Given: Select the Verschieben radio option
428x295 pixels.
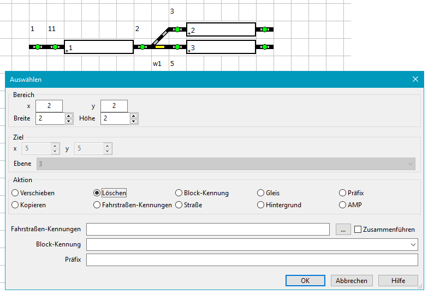Looking at the screenshot, I should tap(15, 193).
